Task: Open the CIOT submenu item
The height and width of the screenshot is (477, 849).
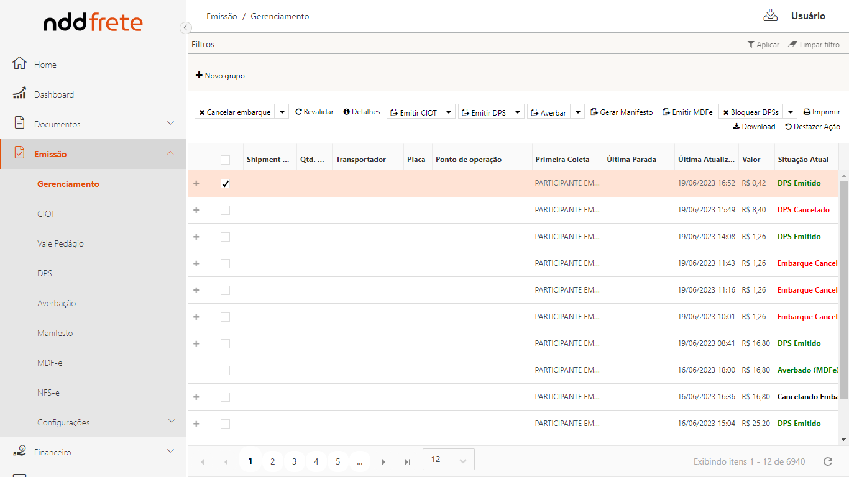Action: point(46,214)
